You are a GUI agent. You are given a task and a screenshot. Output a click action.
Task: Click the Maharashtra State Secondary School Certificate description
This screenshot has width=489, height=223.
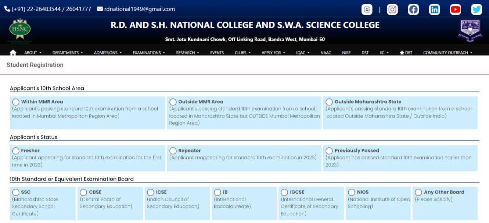[x=35, y=206]
